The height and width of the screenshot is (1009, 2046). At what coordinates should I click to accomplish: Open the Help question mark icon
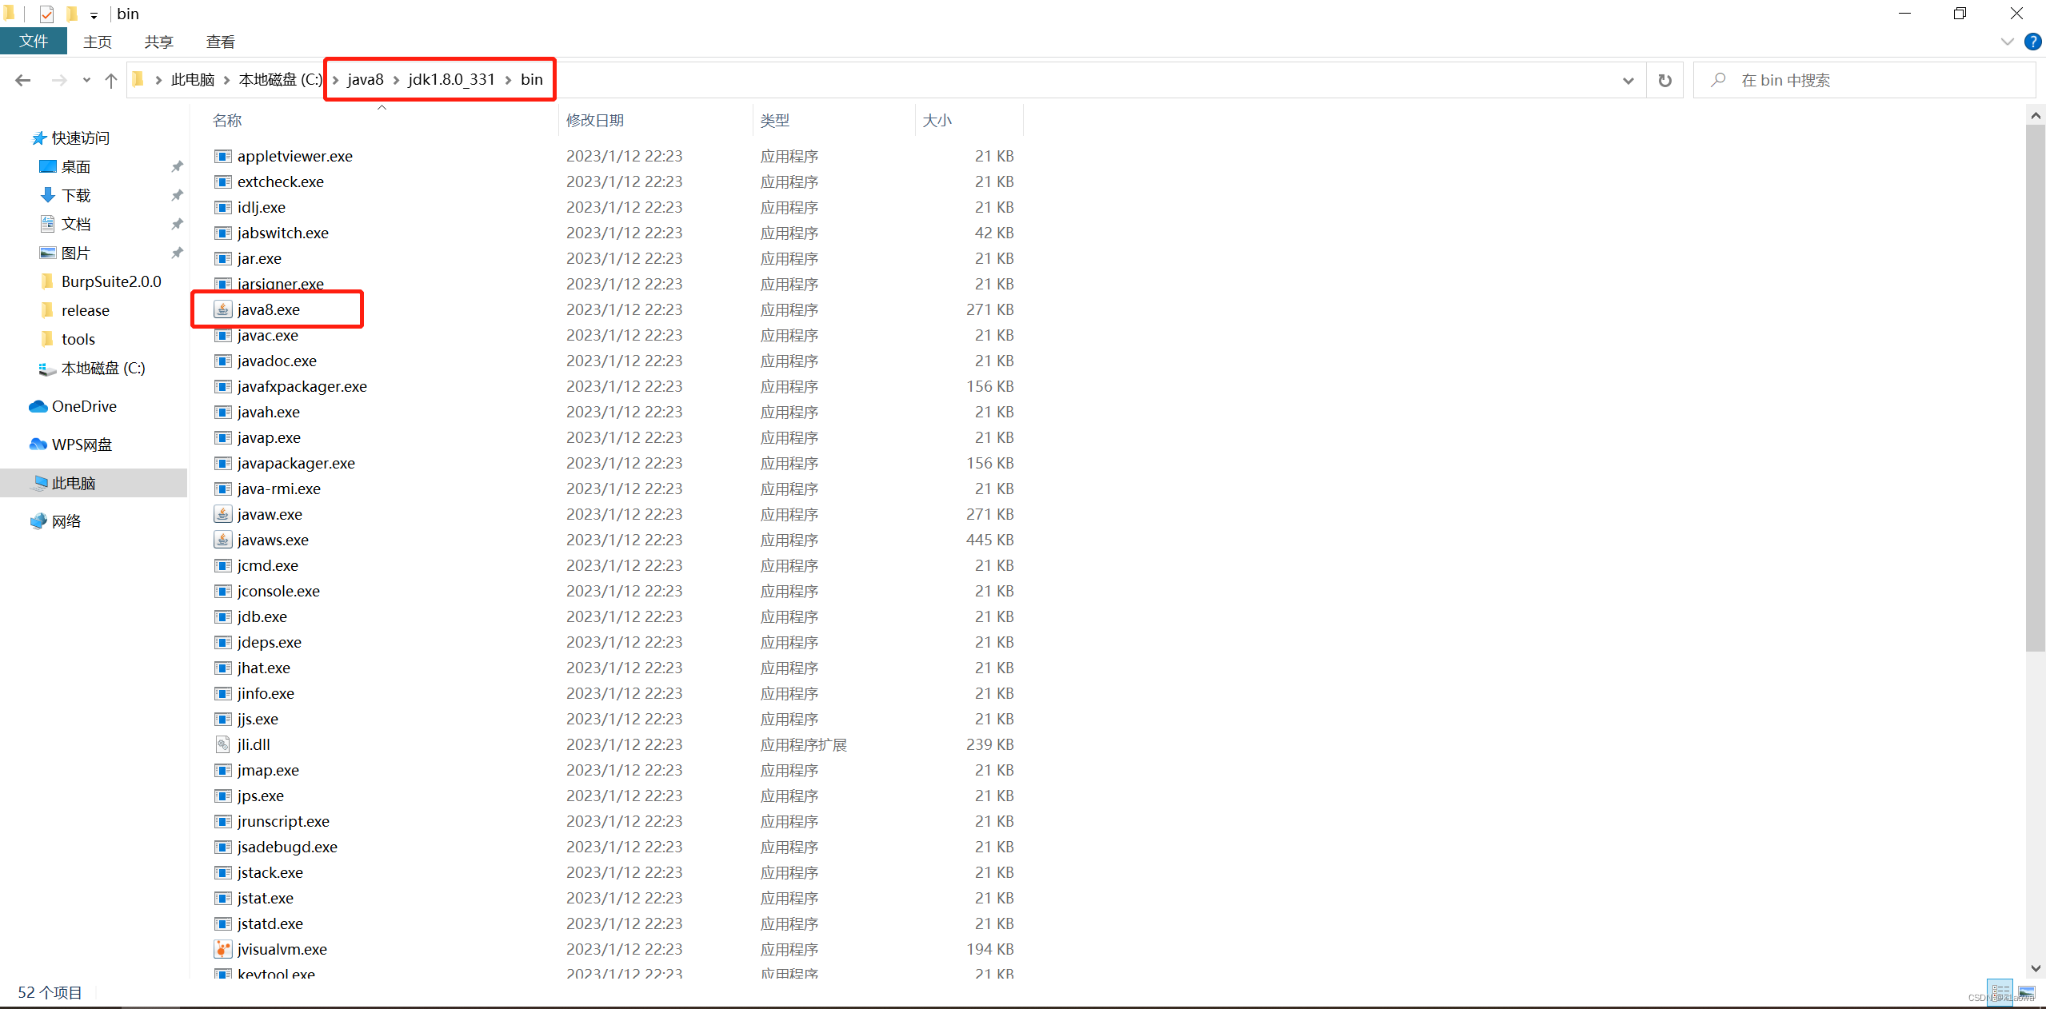[x=2032, y=42]
